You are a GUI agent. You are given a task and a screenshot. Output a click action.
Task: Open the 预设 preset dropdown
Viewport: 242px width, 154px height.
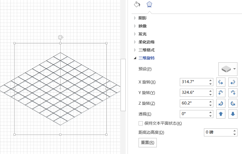(228, 69)
